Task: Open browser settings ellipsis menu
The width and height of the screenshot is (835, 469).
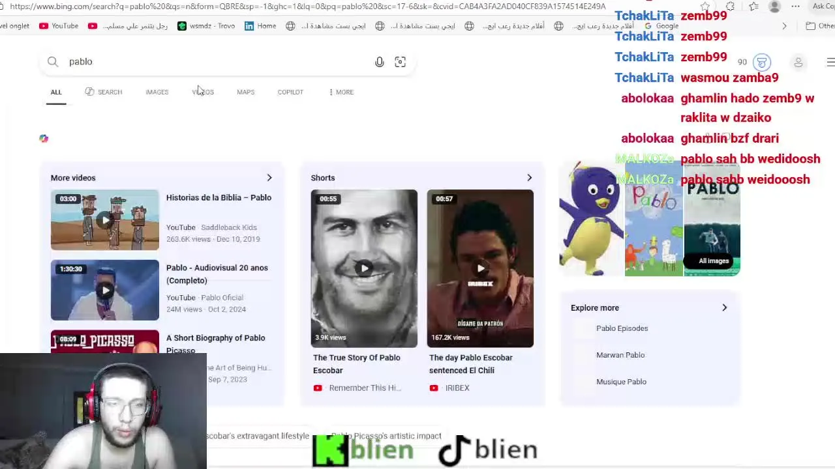Action: point(795,7)
